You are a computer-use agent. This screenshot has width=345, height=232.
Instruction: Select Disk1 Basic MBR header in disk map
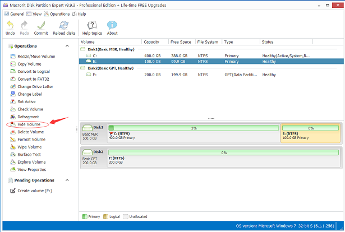(94, 133)
